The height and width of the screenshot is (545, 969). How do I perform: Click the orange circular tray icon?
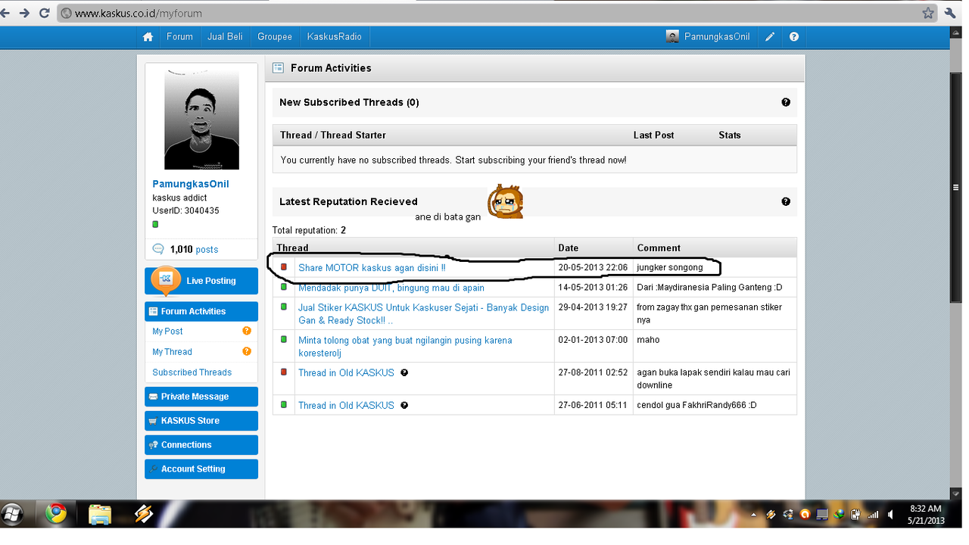pyautogui.click(x=805, y=515)
